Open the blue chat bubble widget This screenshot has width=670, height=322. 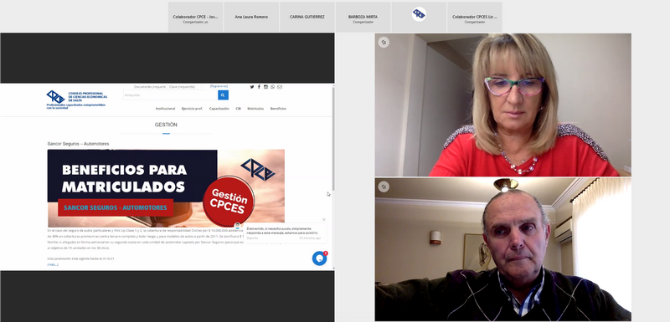319,258
